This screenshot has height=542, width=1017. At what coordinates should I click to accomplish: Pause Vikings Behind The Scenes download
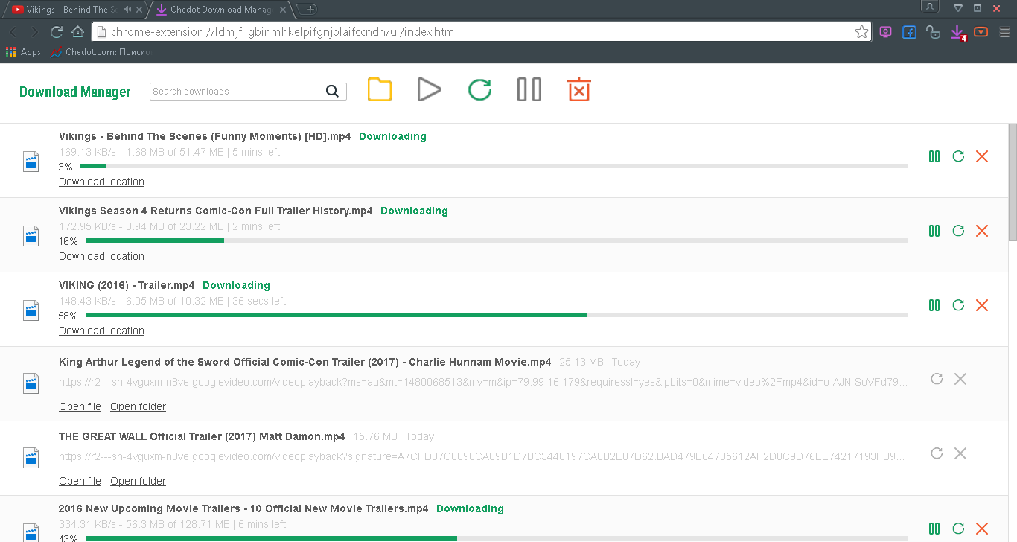(x=934, y=156)
